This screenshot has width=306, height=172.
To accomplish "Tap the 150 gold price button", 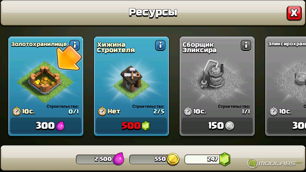I will tap(217, 126).
